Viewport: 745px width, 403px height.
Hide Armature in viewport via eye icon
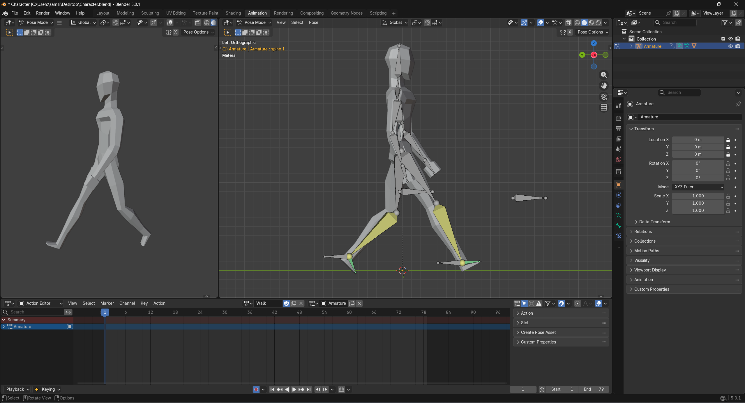730,46
